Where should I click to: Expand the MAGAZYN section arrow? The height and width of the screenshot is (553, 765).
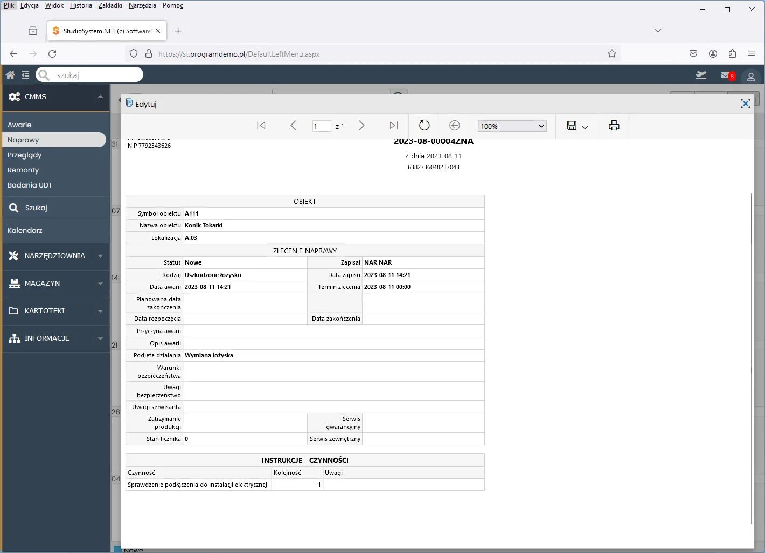[100, 284]
